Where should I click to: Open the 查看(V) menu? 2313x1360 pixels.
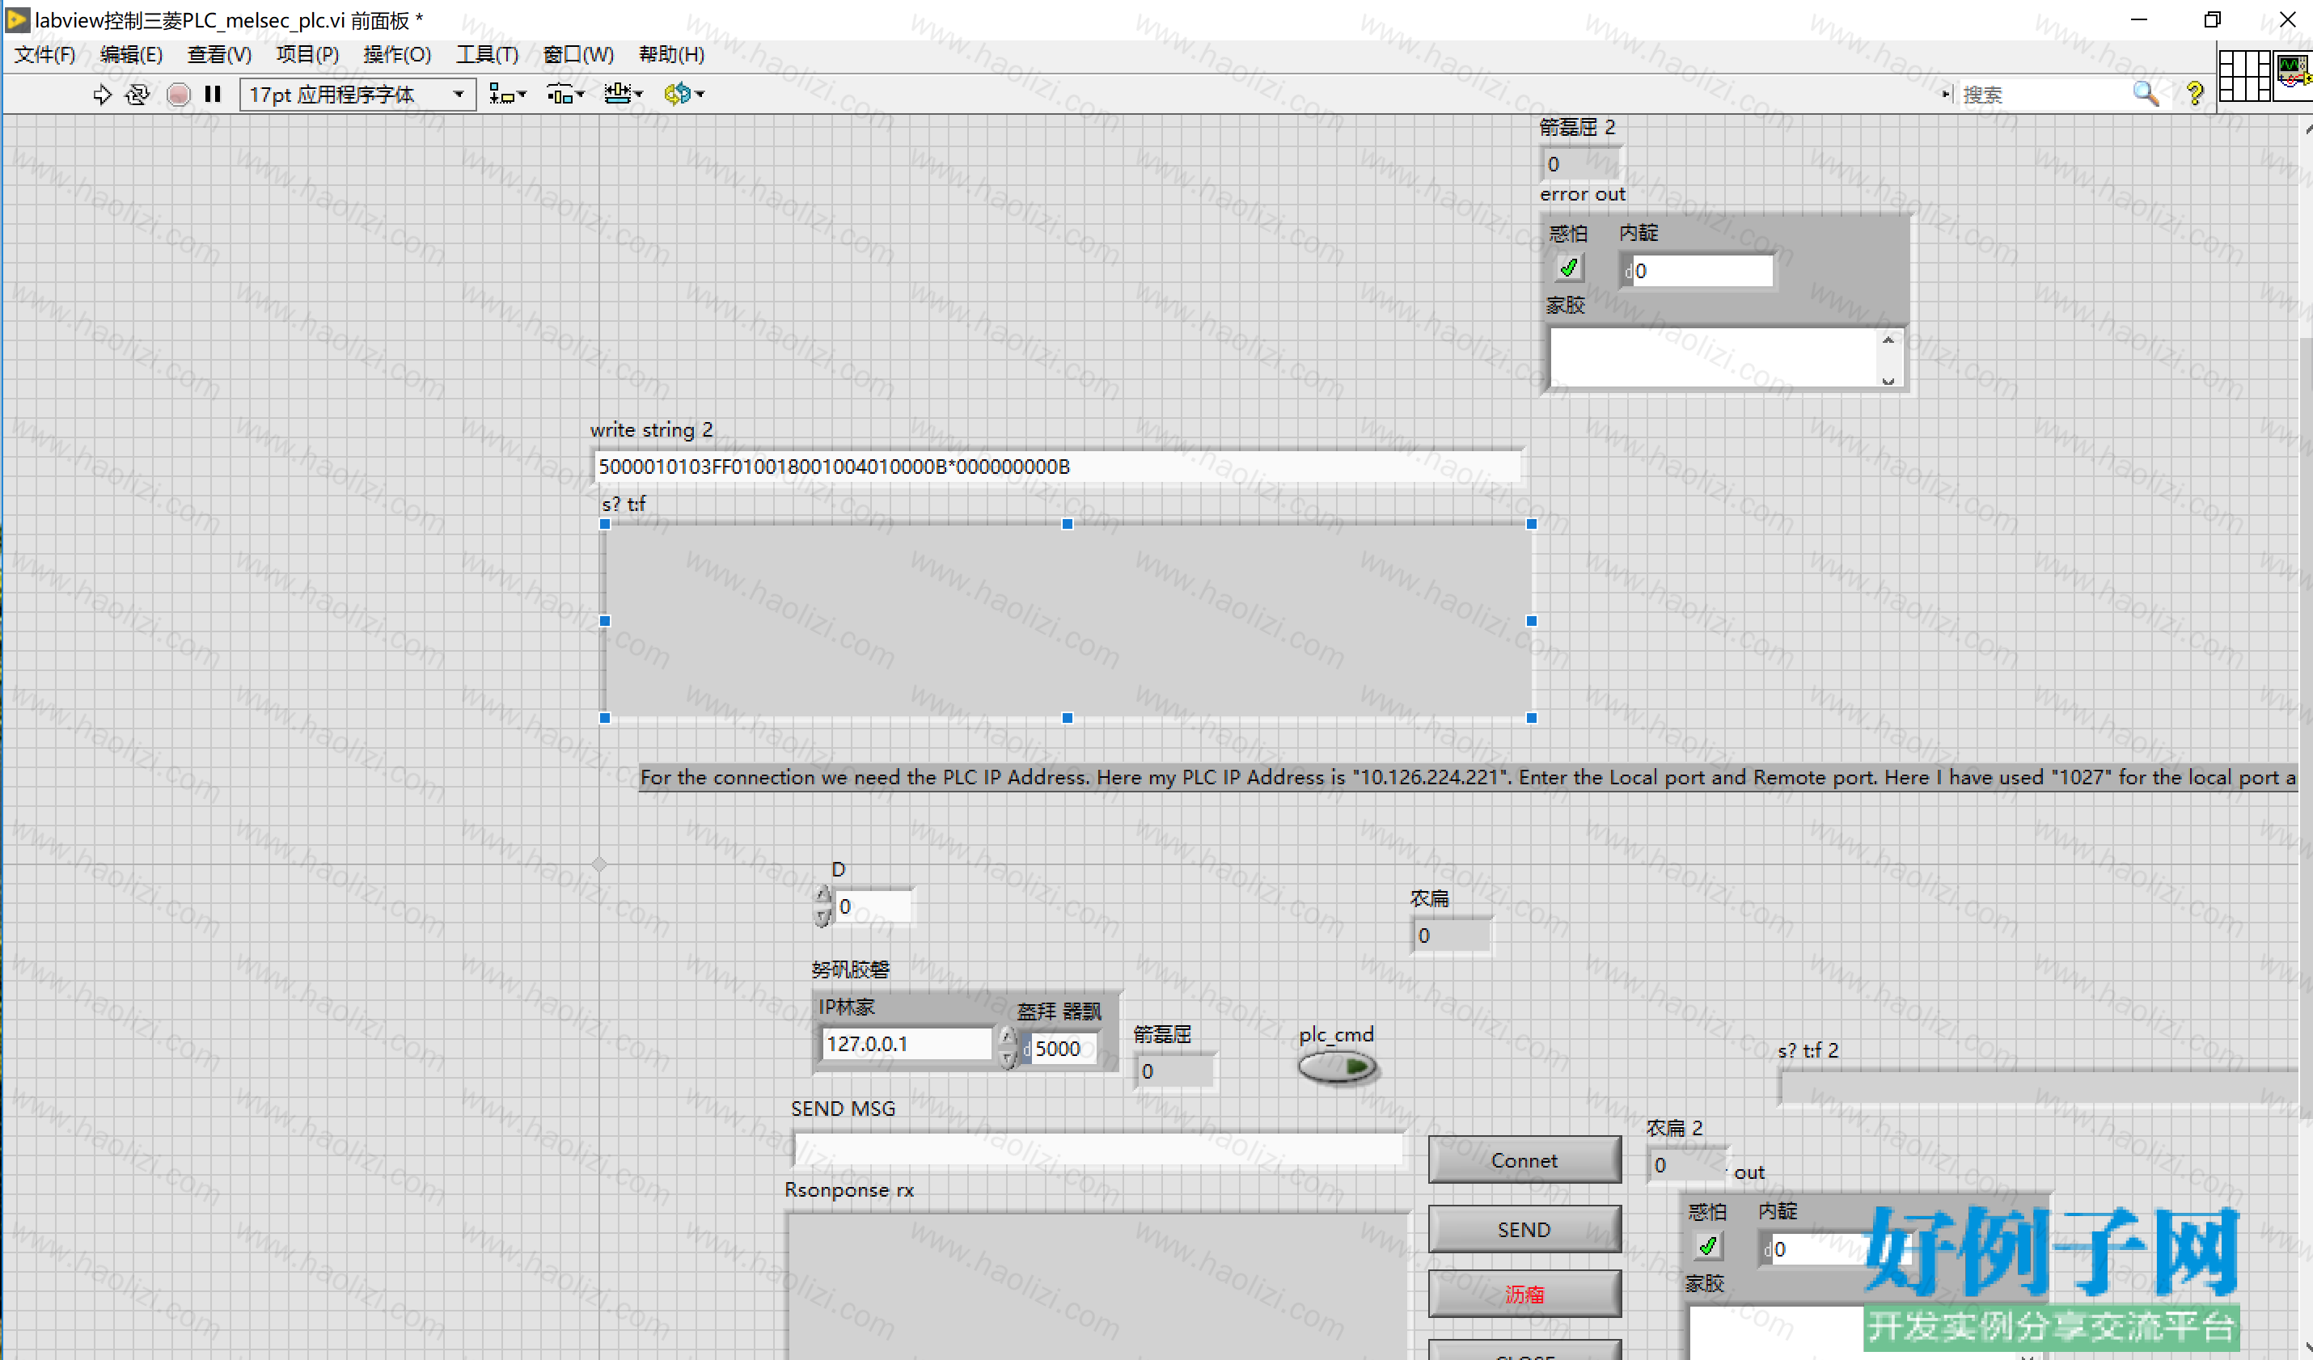tap(219, 55)
